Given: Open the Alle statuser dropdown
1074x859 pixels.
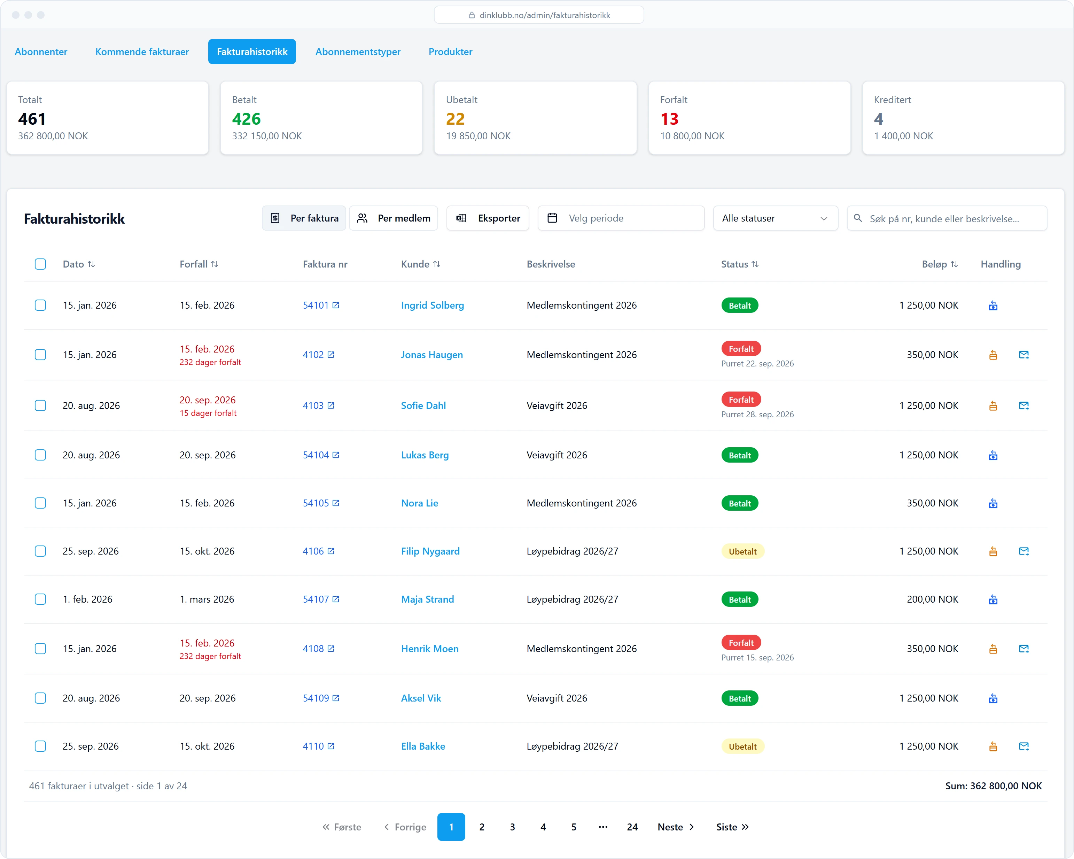Looking at the screenshot, I should tap(775, 218).
